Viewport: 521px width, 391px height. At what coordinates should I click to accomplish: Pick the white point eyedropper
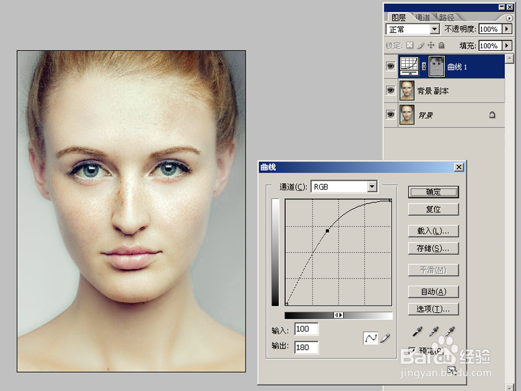[450, 331]
